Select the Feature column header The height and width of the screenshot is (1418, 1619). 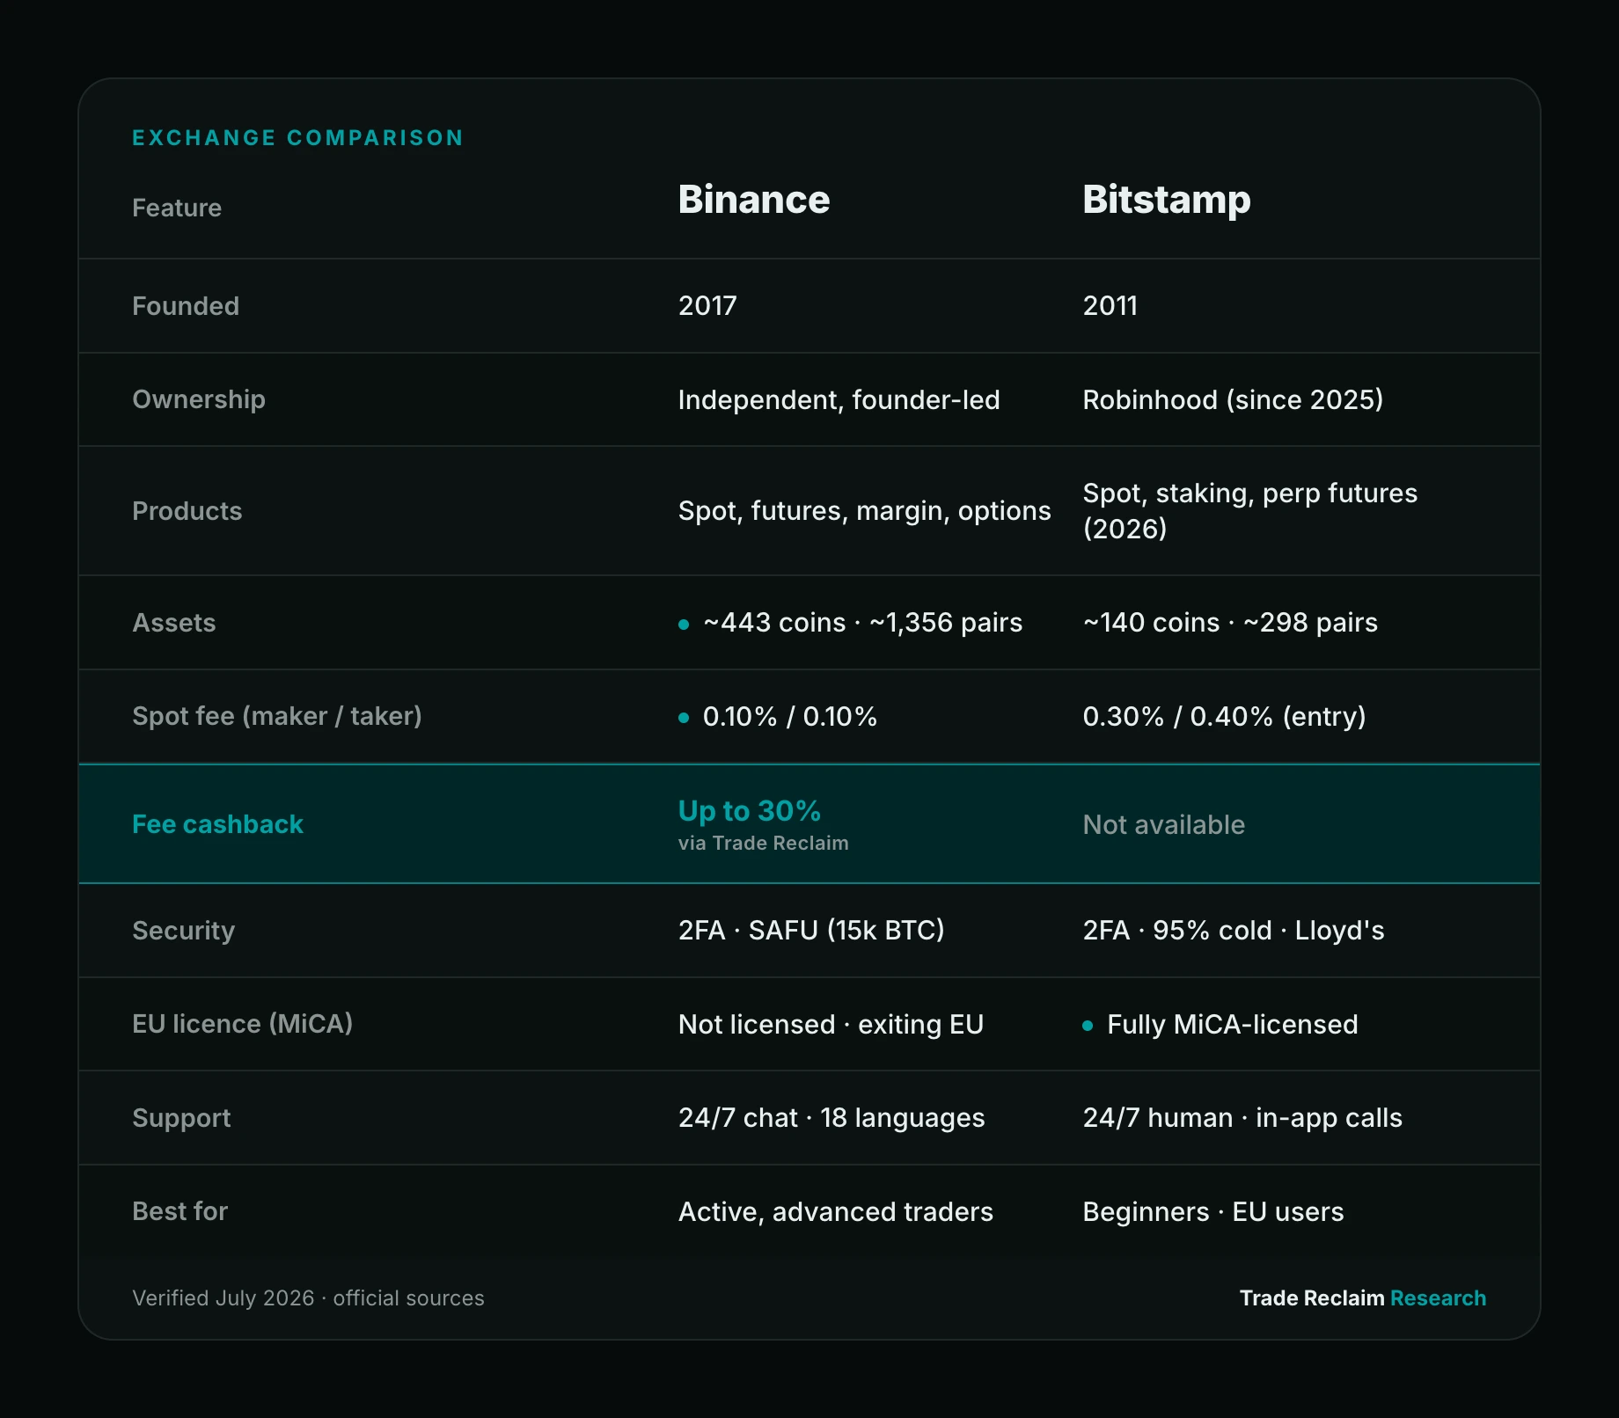pyautogui.click(x=177, y=208)
